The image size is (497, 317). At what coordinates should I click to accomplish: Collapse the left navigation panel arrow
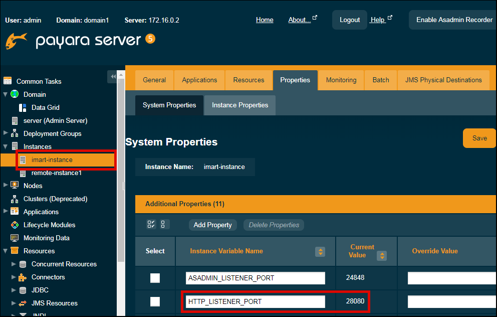[113, 76]
